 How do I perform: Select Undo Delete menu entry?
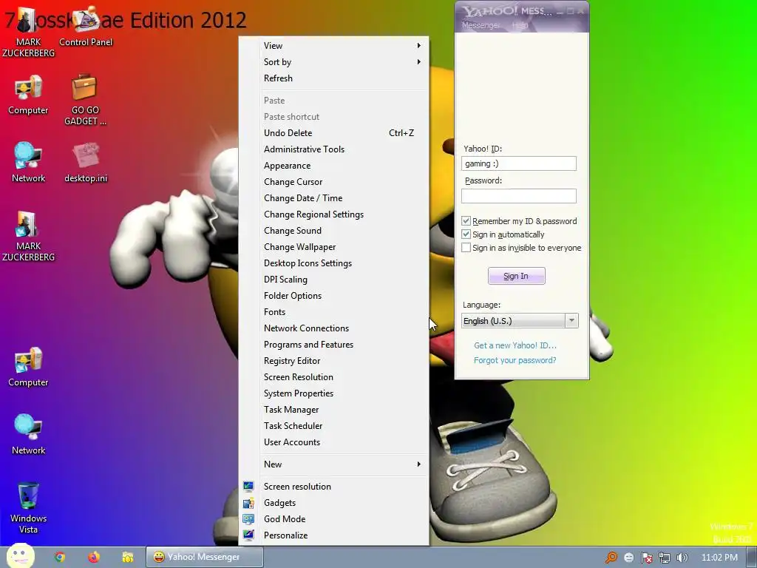[333, 133]
